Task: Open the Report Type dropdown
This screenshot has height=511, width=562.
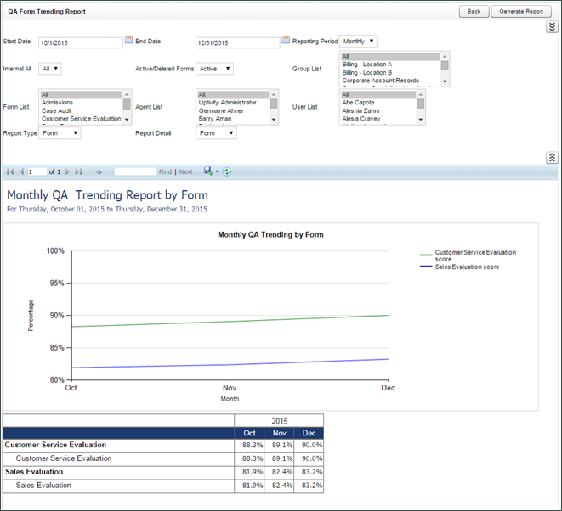Action: click(x=60, y=133)
